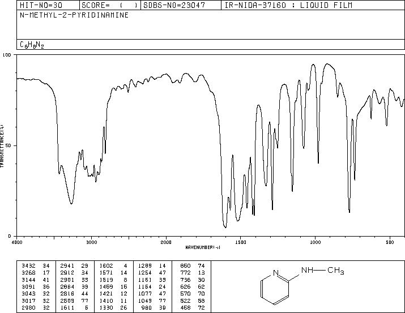Select peak row 736 in the table
This screenshot has width=405, height=313.
(x=193, y=280)
